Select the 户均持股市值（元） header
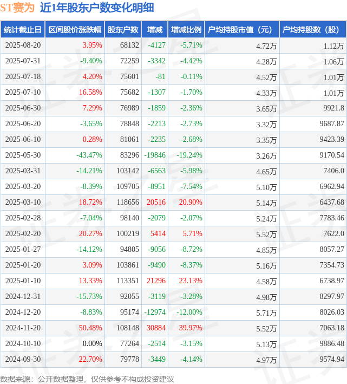The image size is (347, 384). [241, 30]
